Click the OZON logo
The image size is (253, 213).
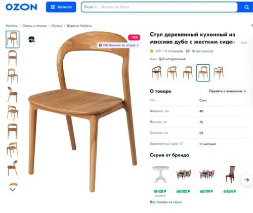(21, 7)
